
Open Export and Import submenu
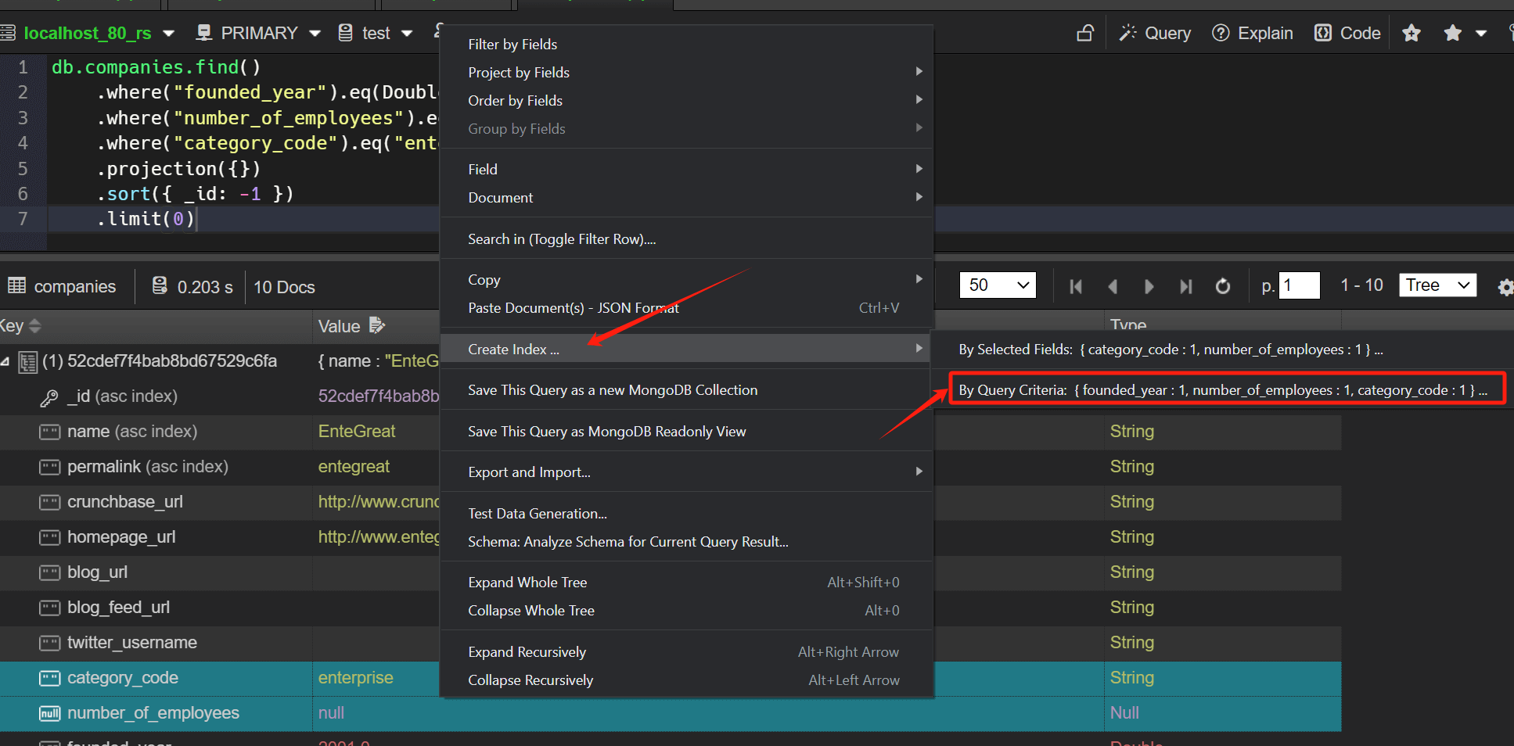pos(687,472)
